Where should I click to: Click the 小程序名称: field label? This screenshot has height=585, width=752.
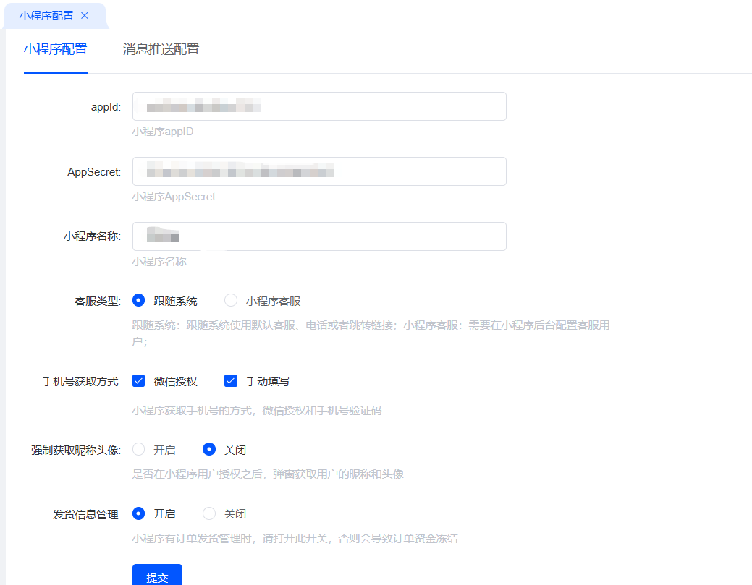[x=92, y=236]
